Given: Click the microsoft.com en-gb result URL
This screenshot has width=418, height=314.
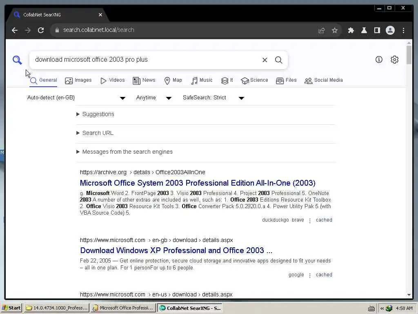Looking at the screenshot, I should (x=156, y=240).
